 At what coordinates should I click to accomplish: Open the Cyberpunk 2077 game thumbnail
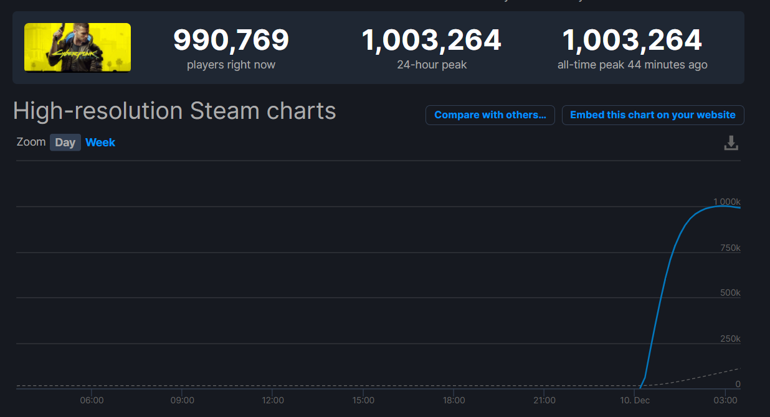[x=77, y=47]
